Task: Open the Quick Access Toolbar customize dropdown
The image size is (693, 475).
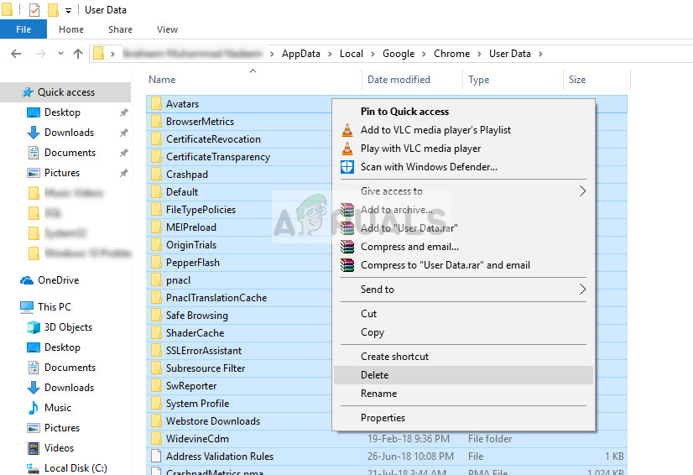Action: point(69,11)
